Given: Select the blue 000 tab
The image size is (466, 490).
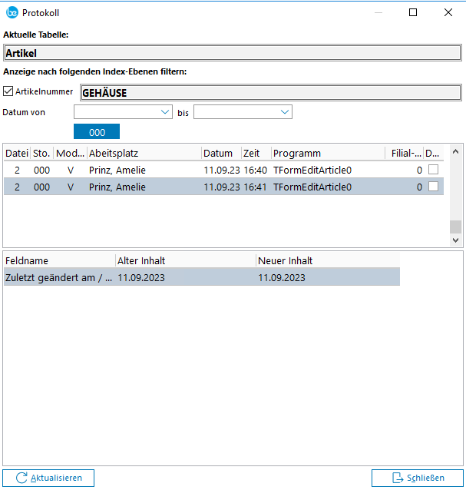Looking at the screenshot, I should [97, 132].
